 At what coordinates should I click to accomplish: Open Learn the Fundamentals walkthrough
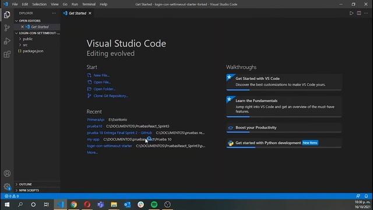click(284, 107)
